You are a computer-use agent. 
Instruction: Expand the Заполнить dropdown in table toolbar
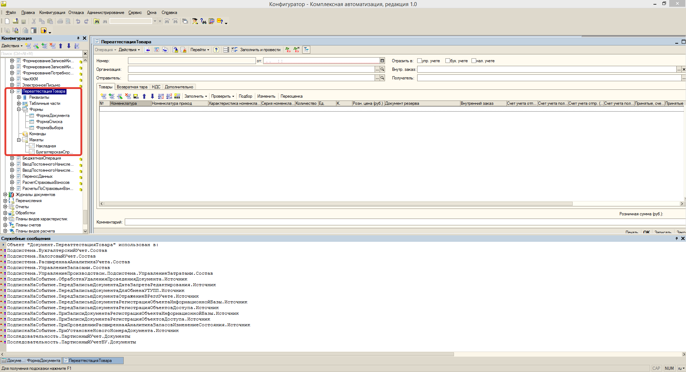[x=196, y=96]
